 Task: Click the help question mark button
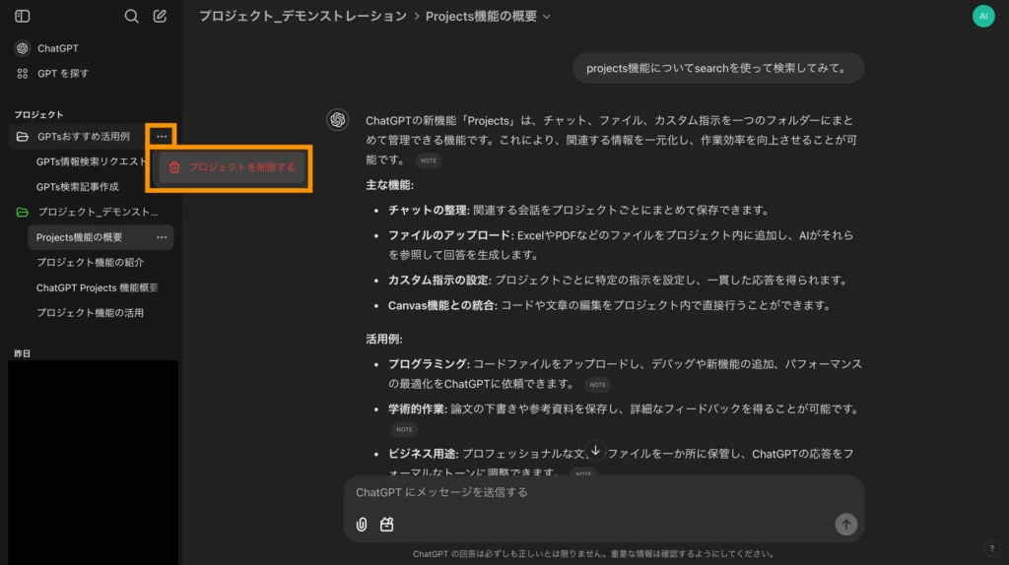tap(991, 548)
